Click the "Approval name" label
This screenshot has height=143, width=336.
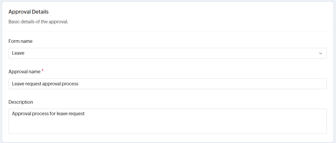24,72
